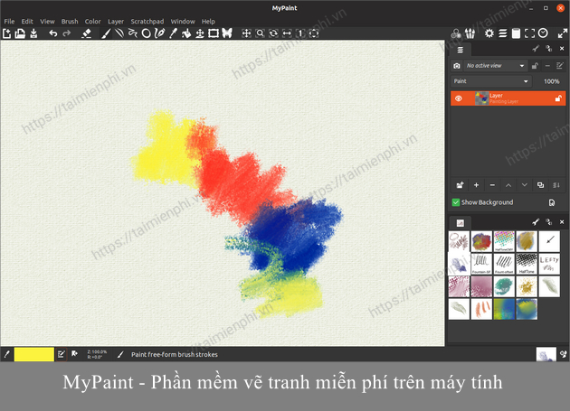
Task: Click the frame corners fullscreen icon
Action: click(529, 33)
